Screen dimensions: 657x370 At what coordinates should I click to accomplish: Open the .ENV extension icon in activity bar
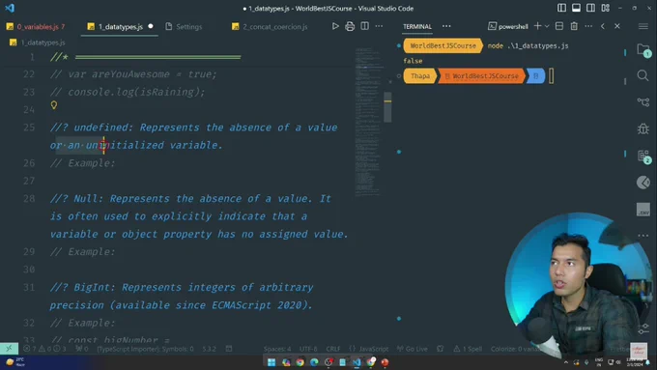[x=643, y=209]
